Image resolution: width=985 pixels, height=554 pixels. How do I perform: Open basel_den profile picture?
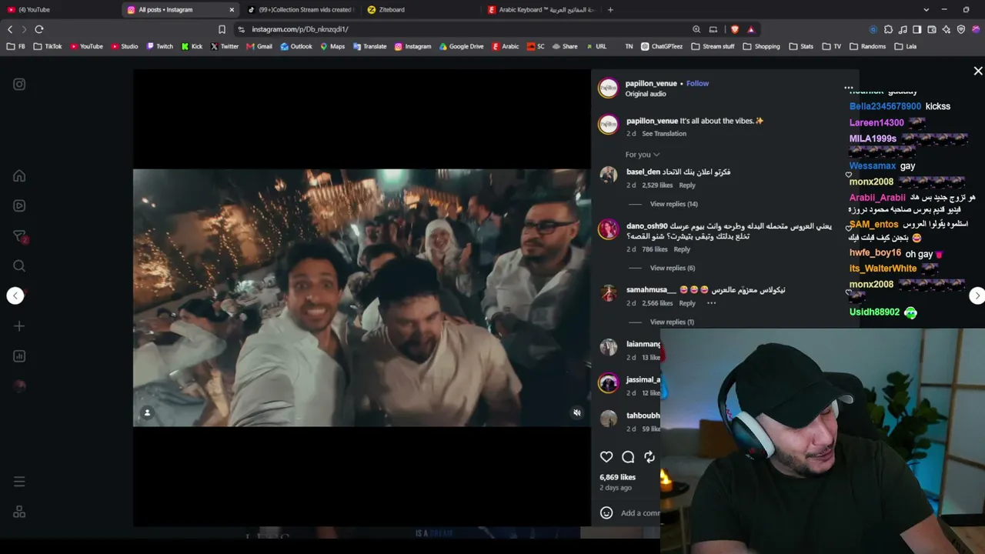609,175
